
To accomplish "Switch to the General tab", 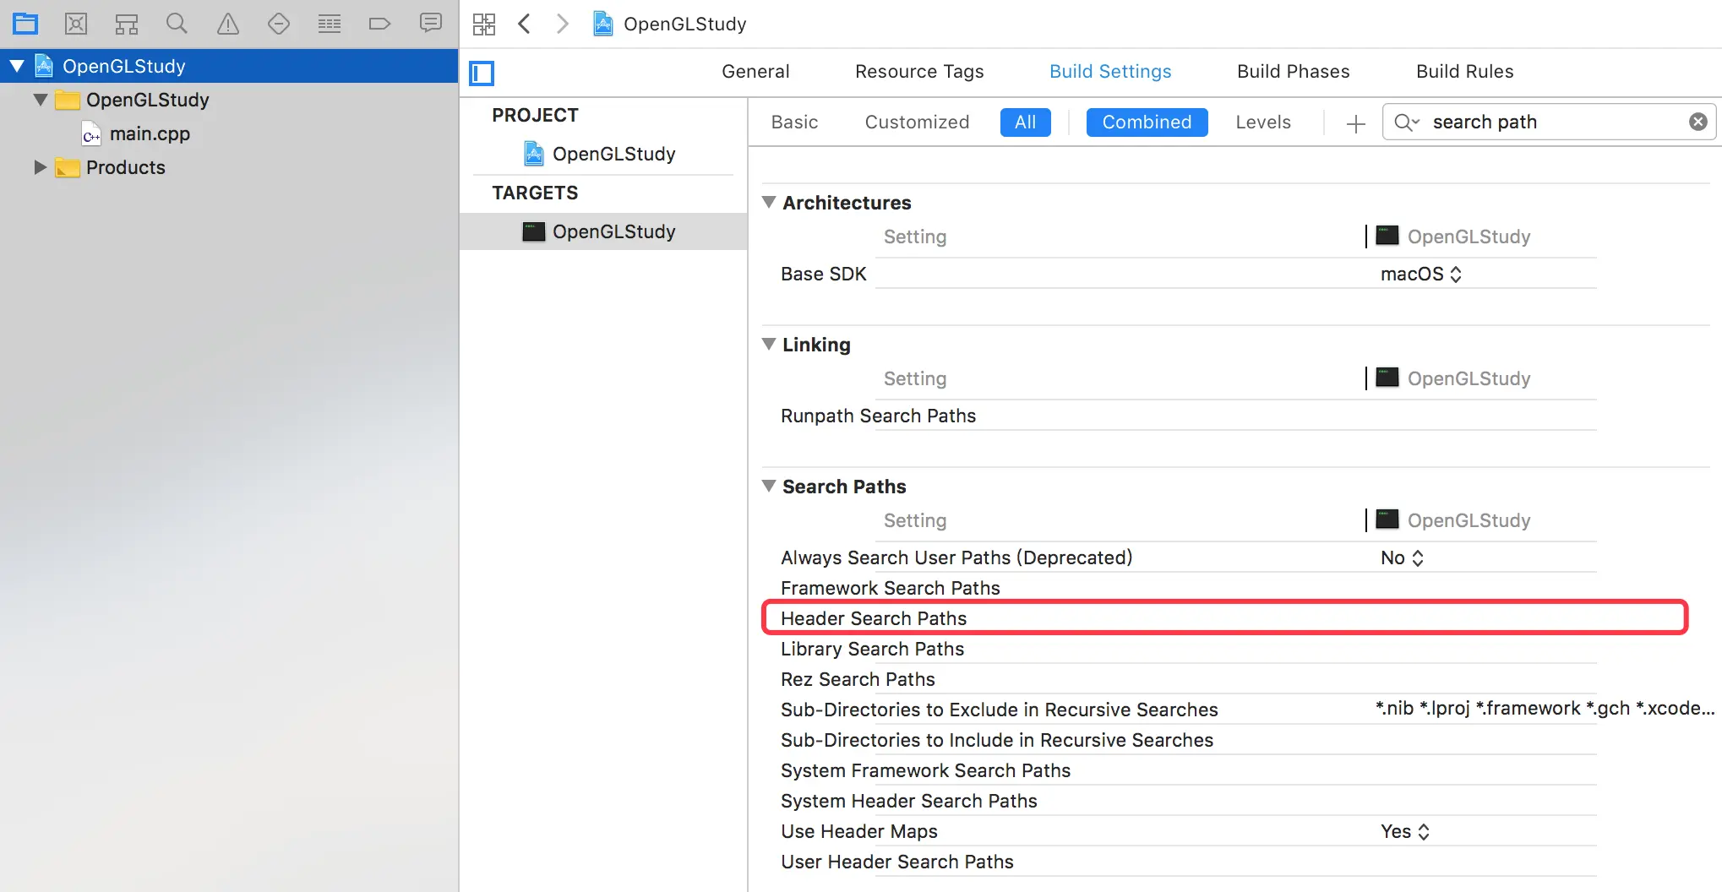I will tap(755, 72).
